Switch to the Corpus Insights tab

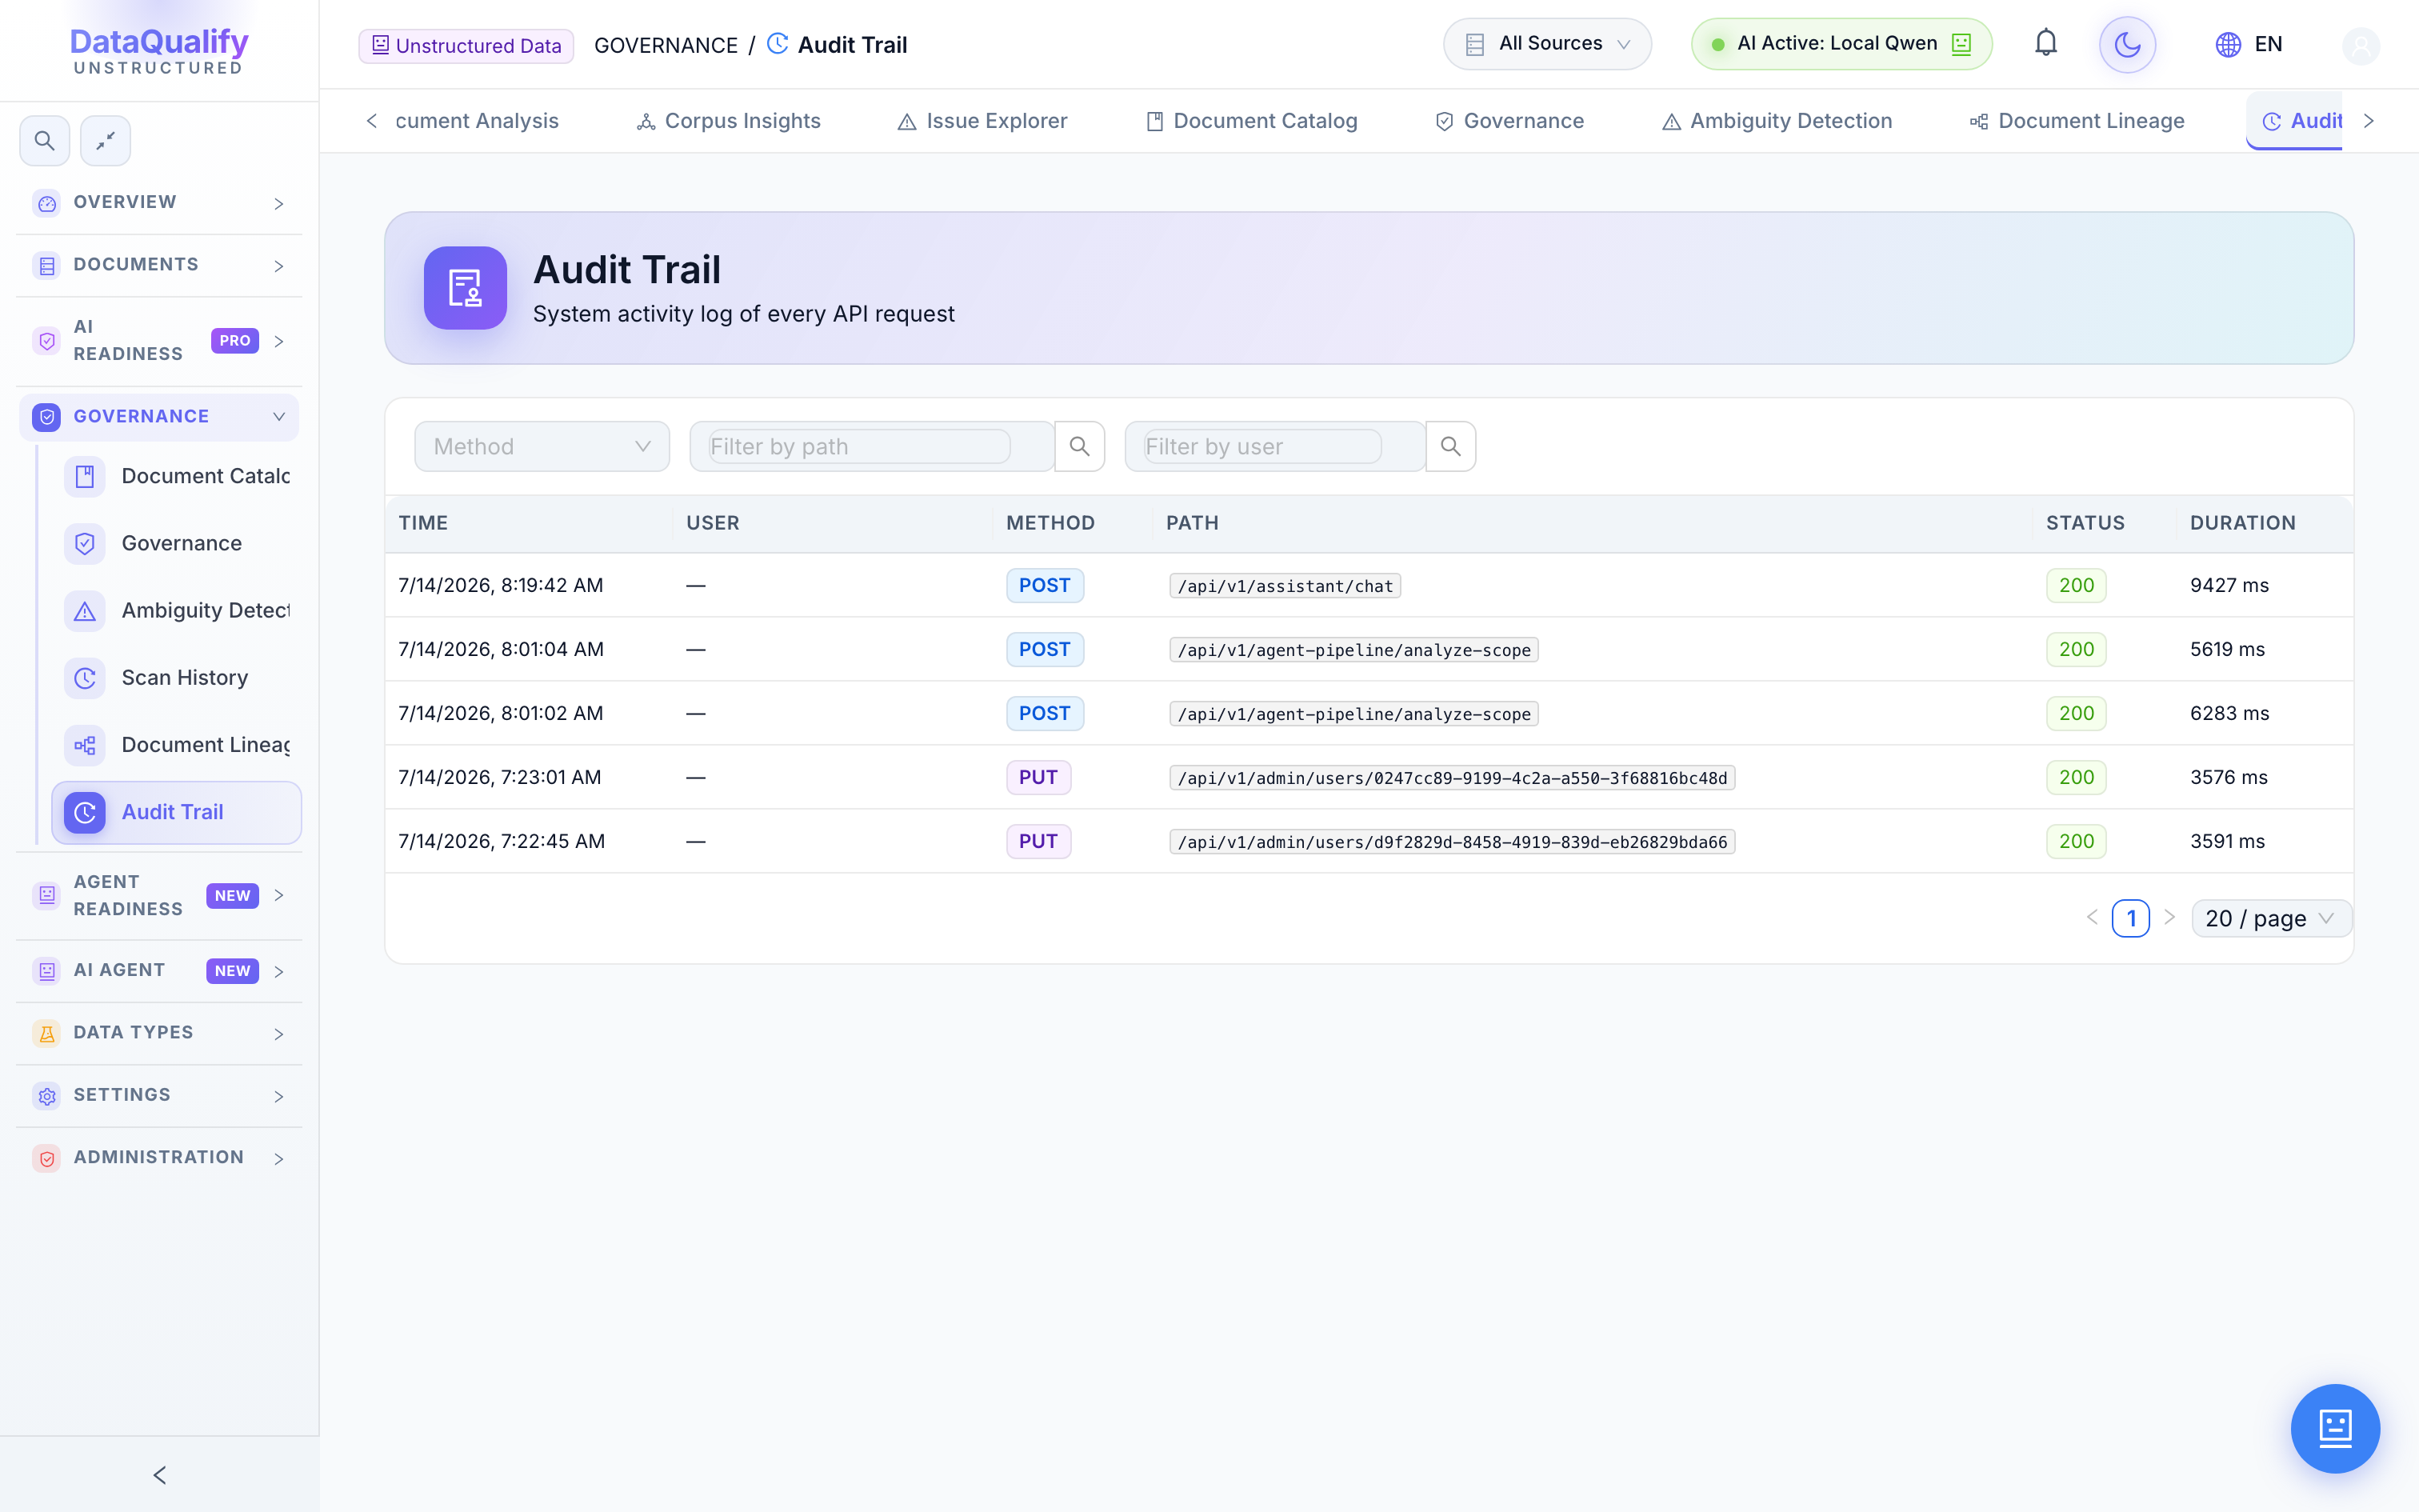coord(729,121)
